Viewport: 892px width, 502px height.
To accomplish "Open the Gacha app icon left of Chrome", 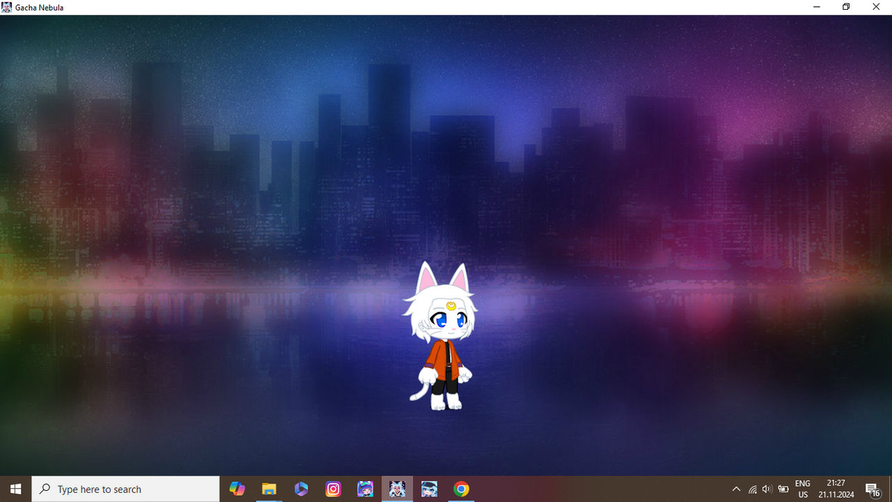I will [429, 489].
